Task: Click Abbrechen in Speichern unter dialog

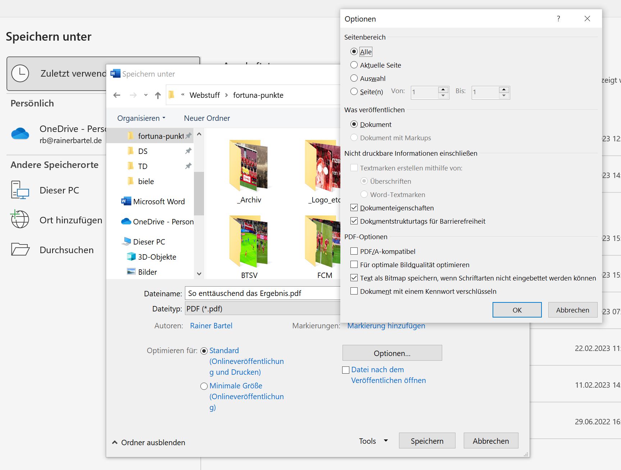Action: click(491, 441)
